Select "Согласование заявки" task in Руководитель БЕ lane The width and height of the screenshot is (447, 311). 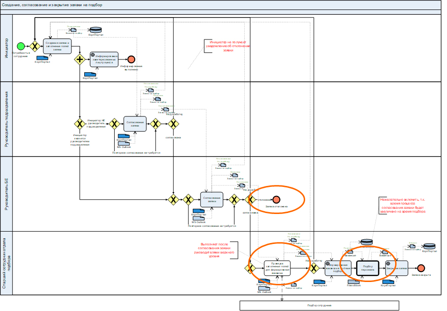(212, 200)
